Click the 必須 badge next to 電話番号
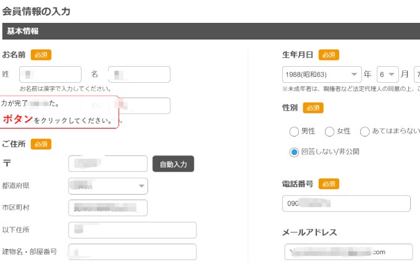The width and height of the screenshot is (420, 270). coord(329,184)
